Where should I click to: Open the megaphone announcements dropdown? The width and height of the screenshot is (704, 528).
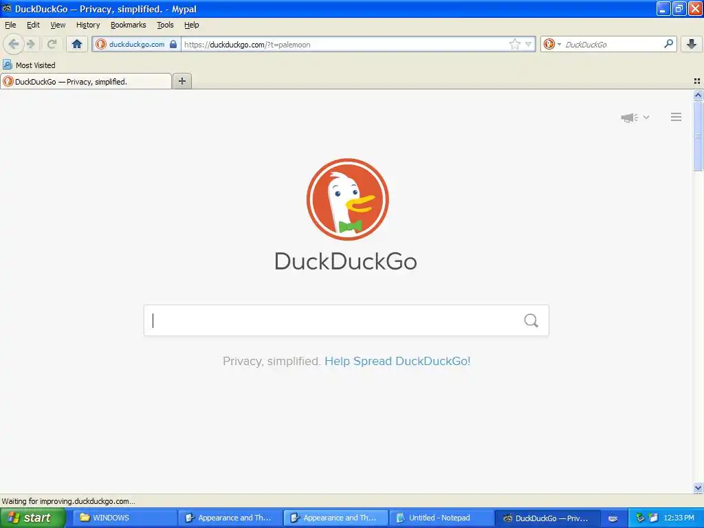tap(635, 118)
